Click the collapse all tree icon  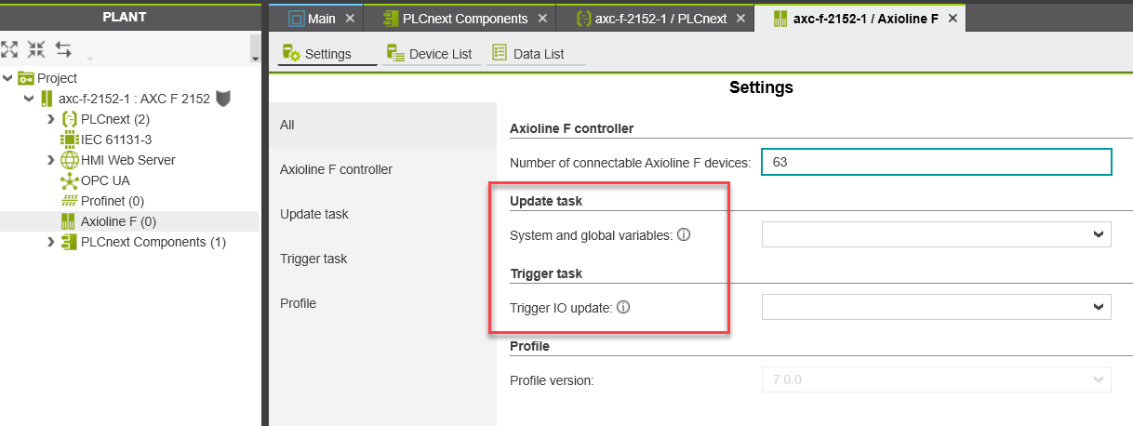(x=36, y=48)
